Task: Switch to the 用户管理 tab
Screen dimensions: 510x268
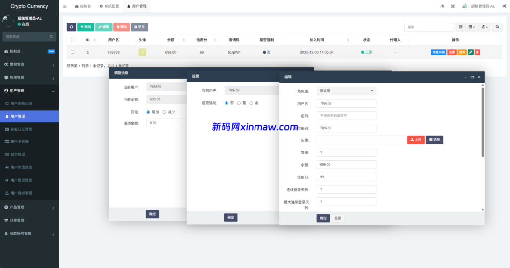Action: 137,6
